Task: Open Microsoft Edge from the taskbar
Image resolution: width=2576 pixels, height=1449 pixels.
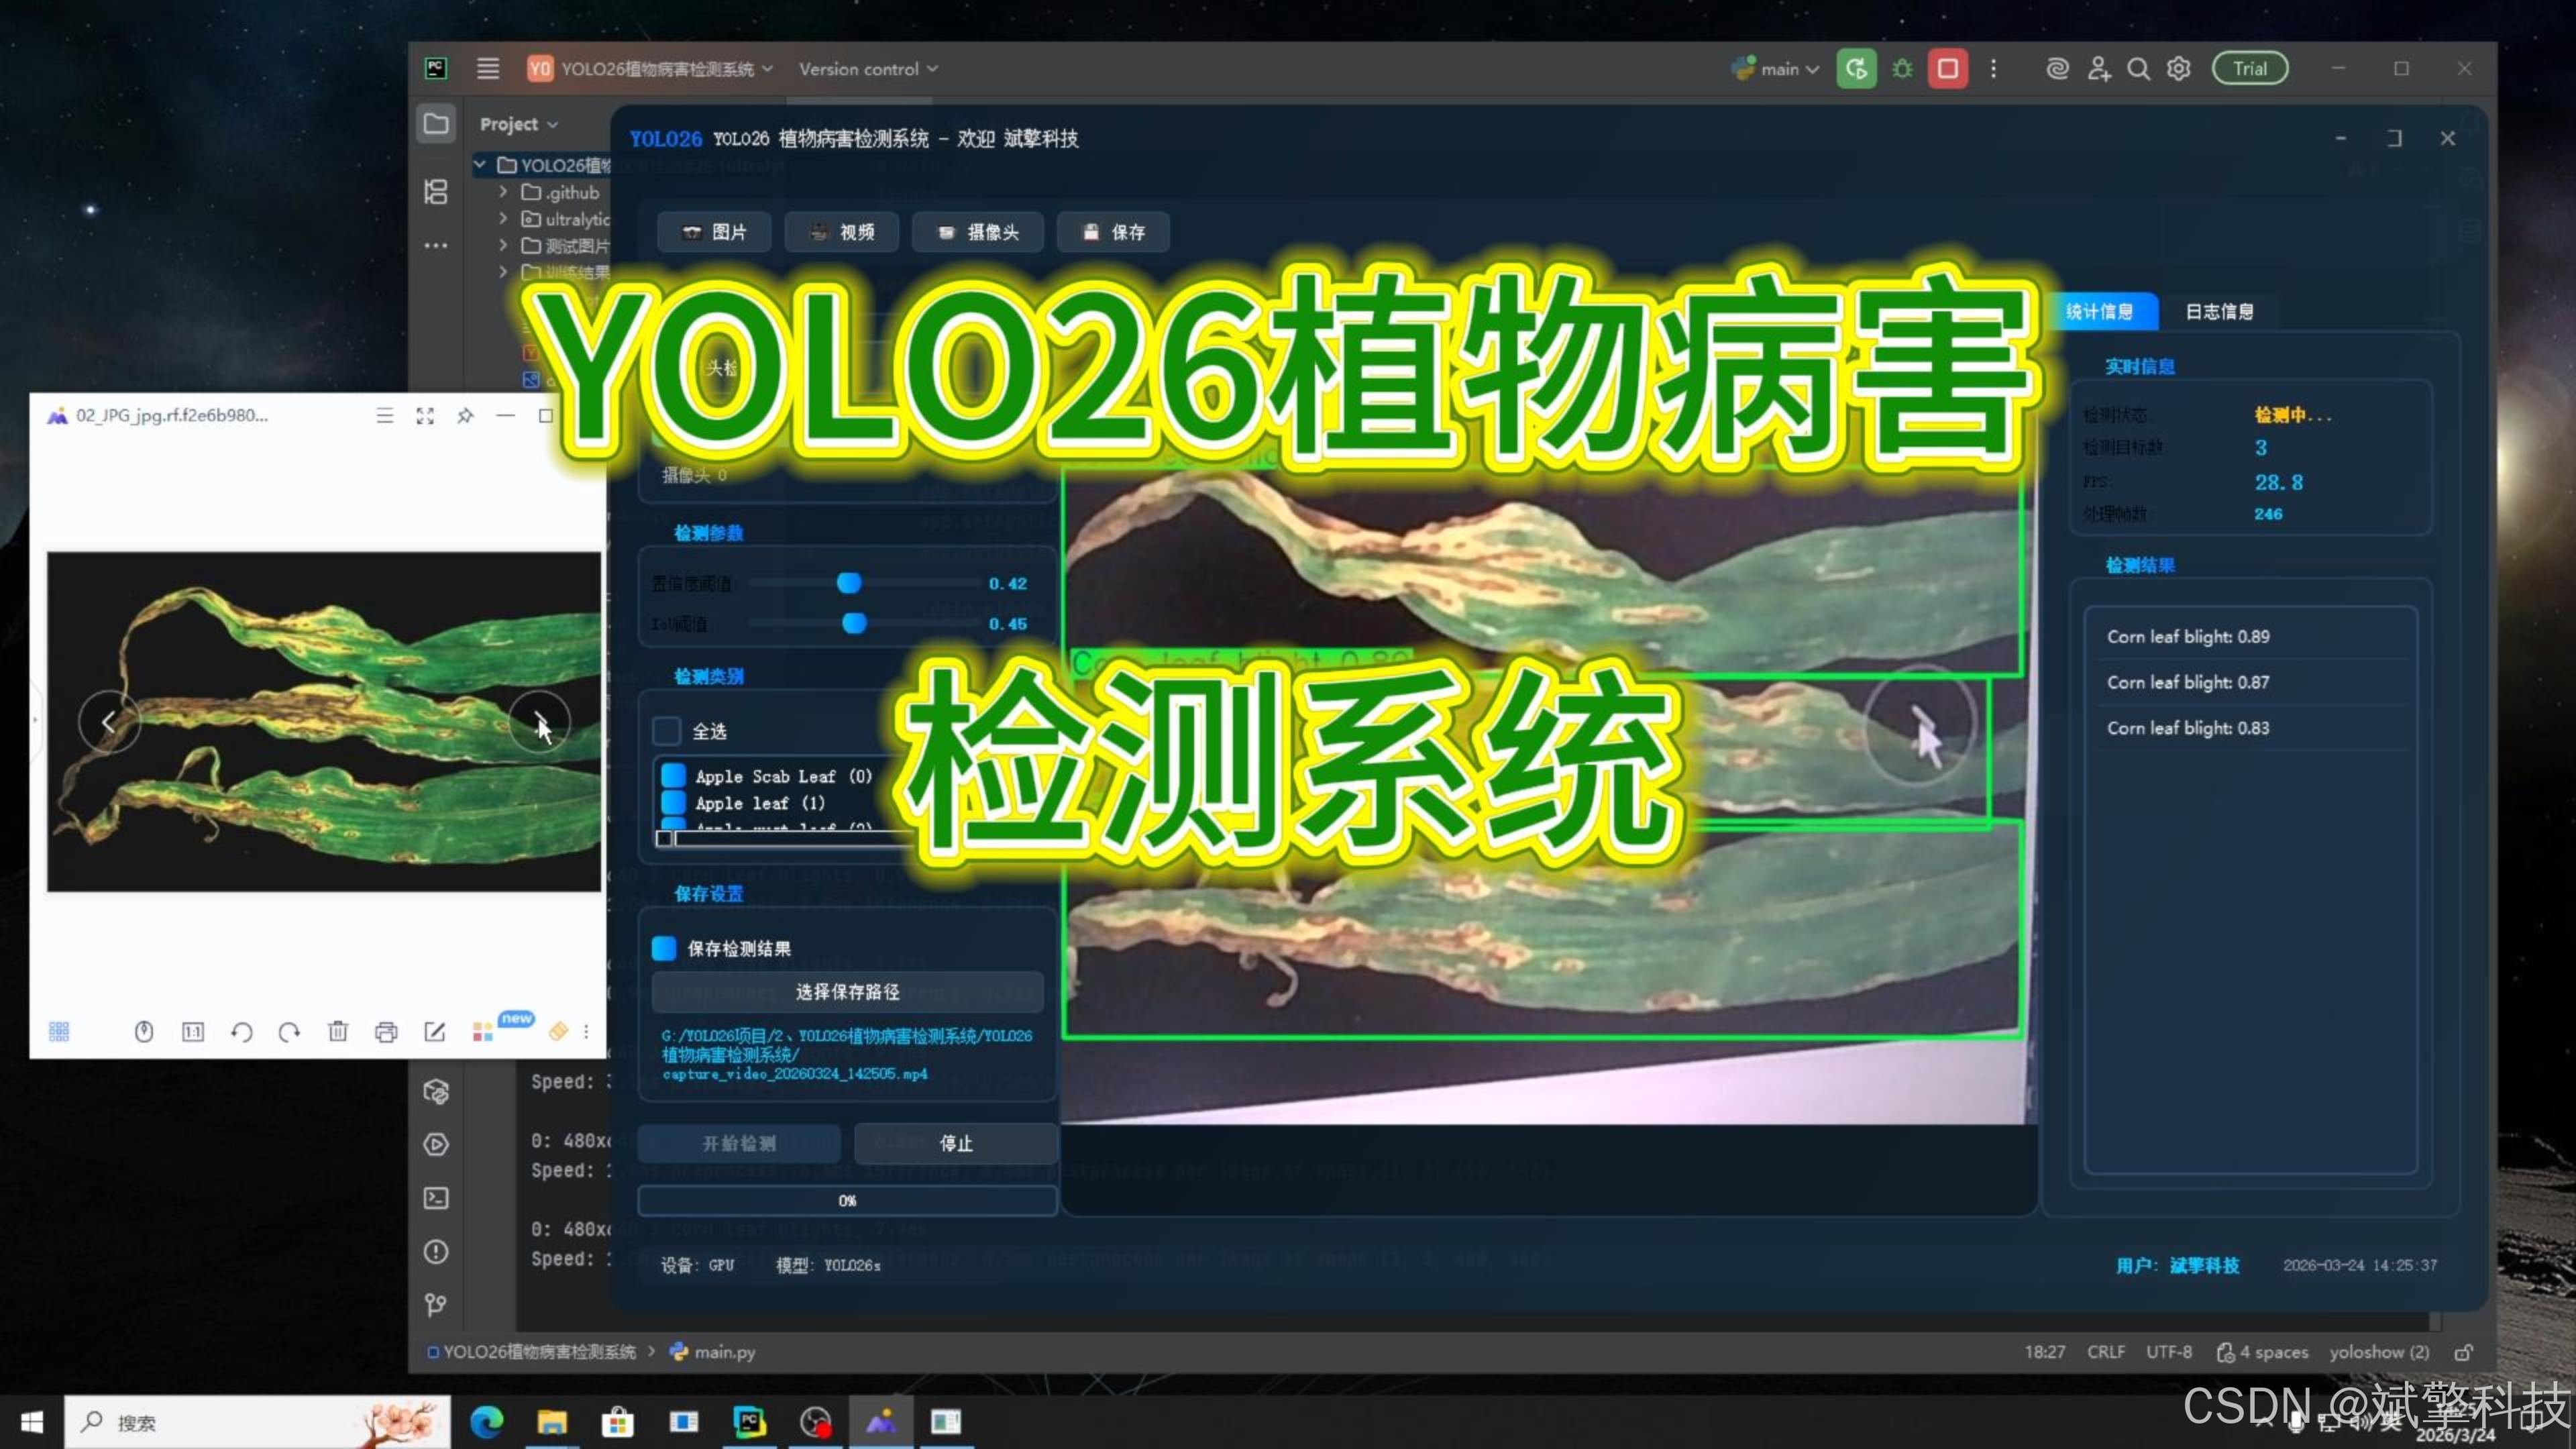Action: 487,1422
